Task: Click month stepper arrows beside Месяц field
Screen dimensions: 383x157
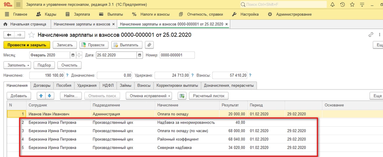Action: [x=79, y=55]
